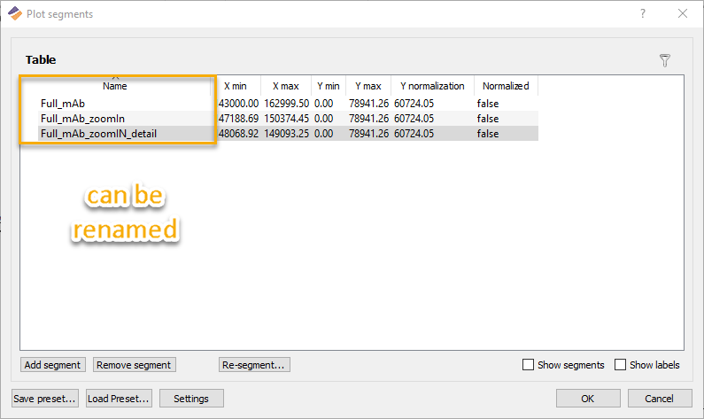Sort by the Y min column header
Viewport: 704px width, 419px height.
click(x=329, y=86)
